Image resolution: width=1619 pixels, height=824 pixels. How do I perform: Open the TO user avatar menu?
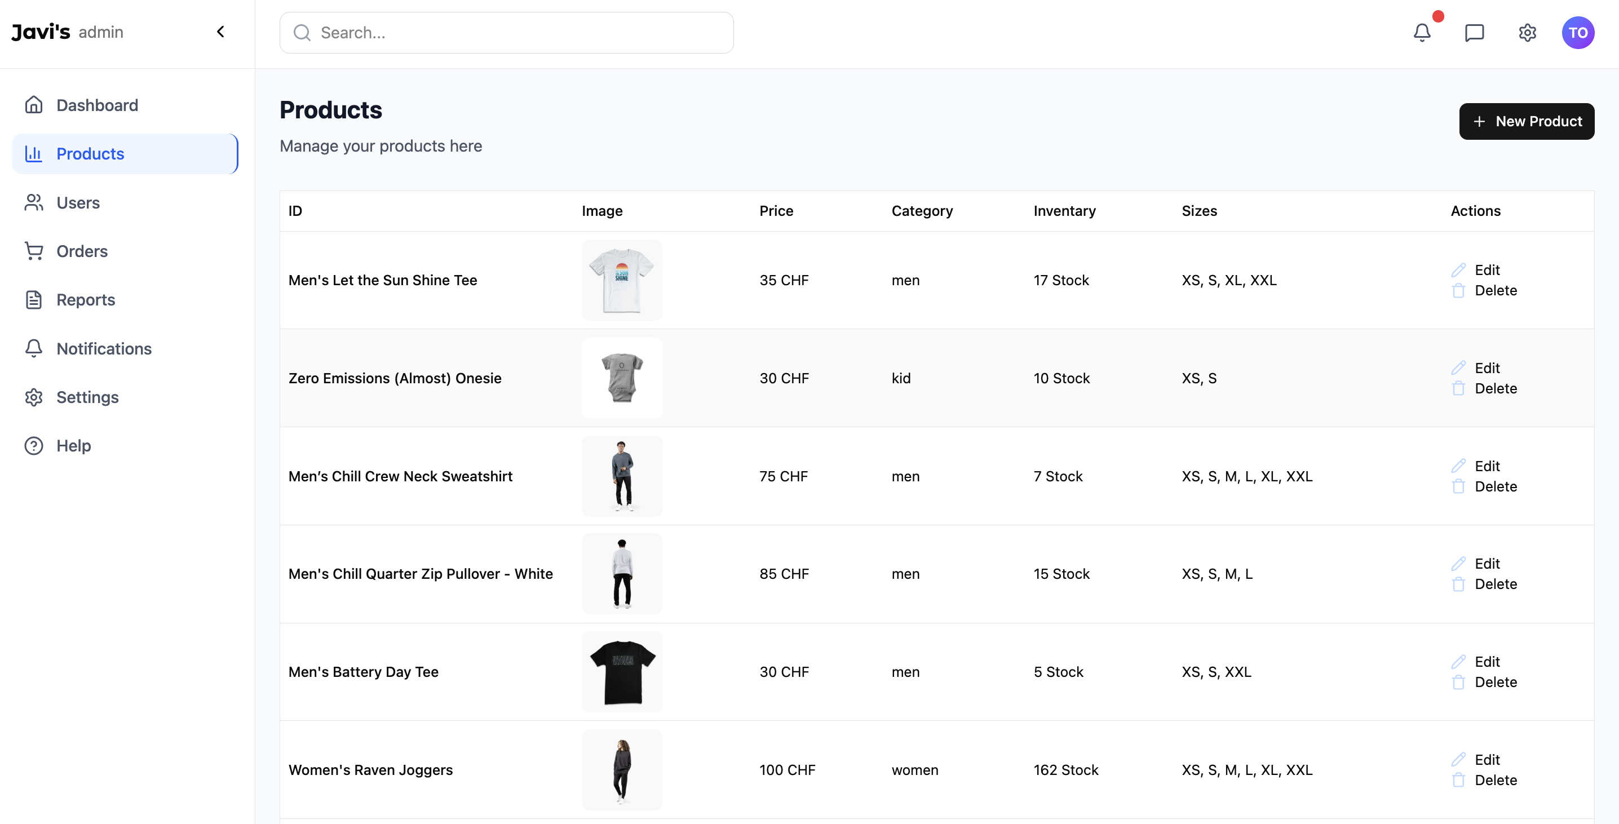(1577, 33)
